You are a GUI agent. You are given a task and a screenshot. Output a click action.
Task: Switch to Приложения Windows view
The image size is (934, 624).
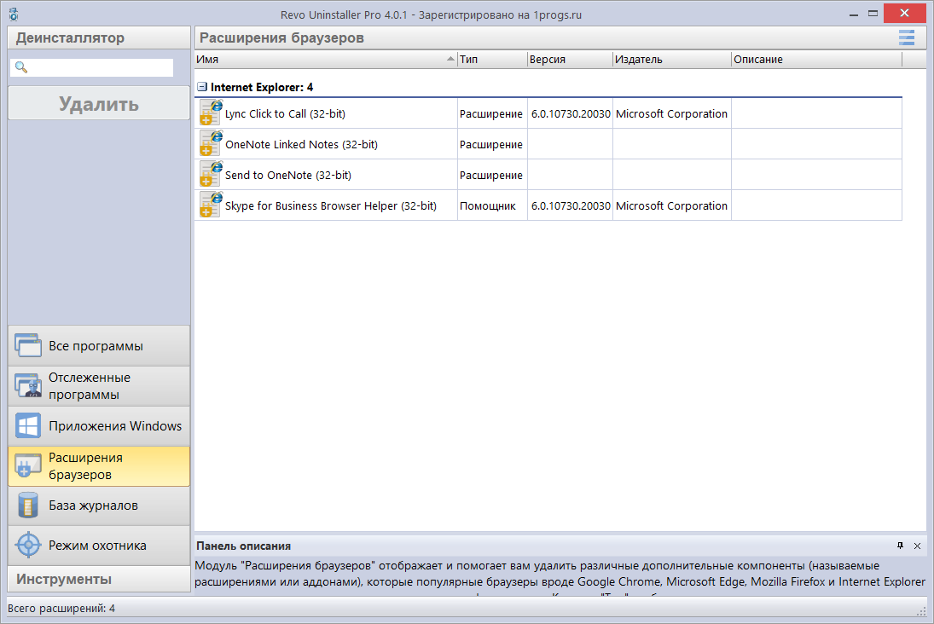(27, 425)
